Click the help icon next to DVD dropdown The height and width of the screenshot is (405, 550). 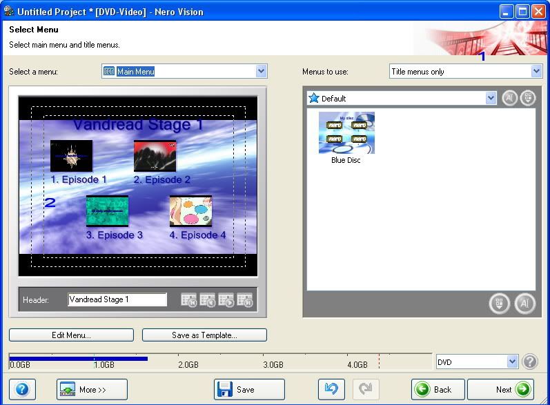coord(530,362)
